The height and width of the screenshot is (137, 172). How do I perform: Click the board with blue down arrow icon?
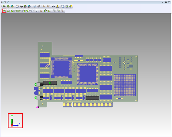point(12,6)
